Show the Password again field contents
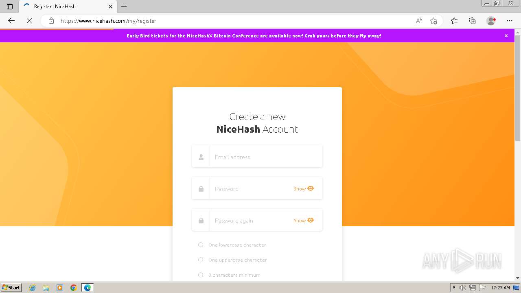 point(304,221)
